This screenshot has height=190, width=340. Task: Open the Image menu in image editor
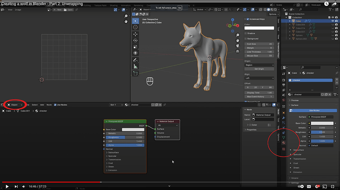(x=18, y=10)
